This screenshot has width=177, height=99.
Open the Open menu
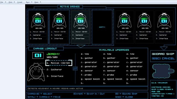(x=36, y=2)
